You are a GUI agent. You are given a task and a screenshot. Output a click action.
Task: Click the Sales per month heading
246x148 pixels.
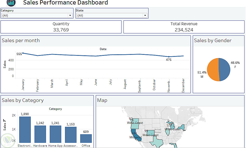pyautogui.click(x=21, y=40)
